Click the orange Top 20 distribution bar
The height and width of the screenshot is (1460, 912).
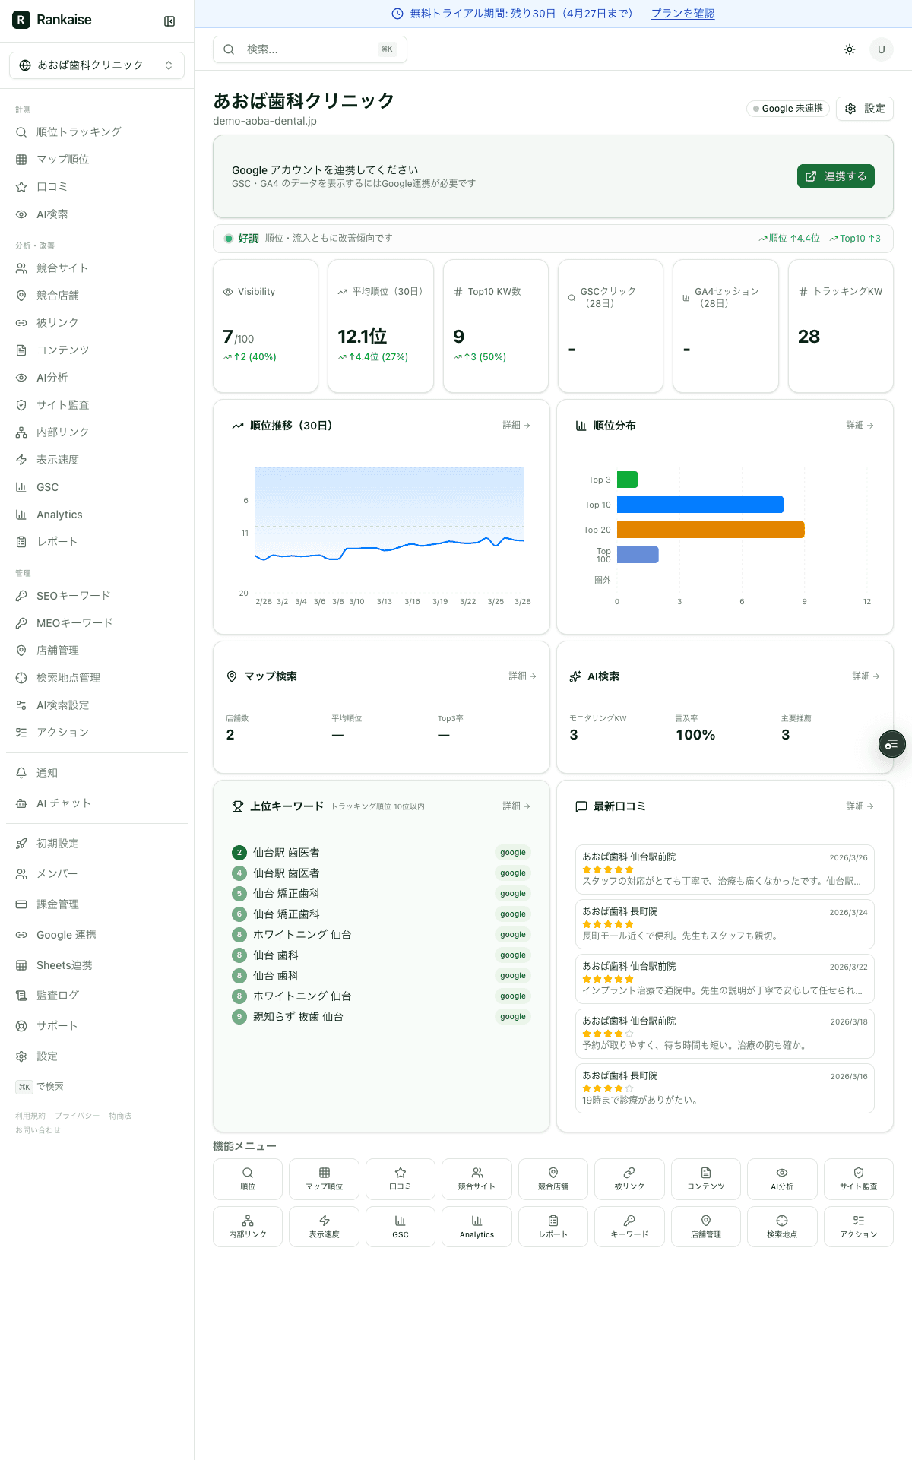click(x=711, y=530)
